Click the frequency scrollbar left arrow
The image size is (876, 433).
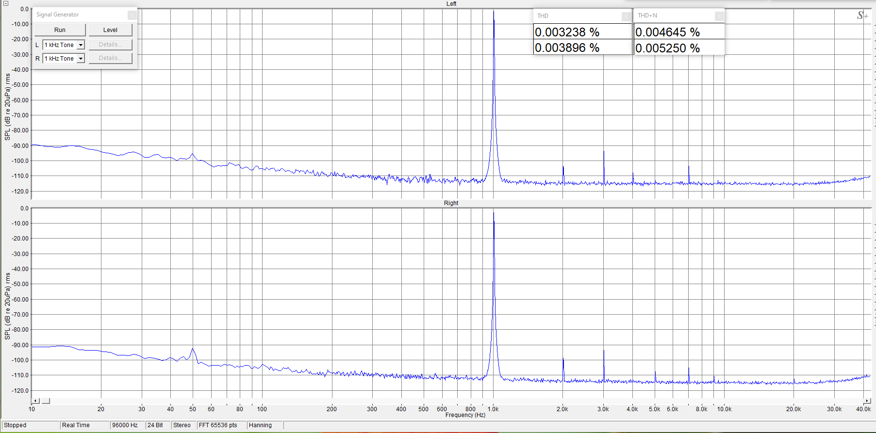click(x=35, y=401)
